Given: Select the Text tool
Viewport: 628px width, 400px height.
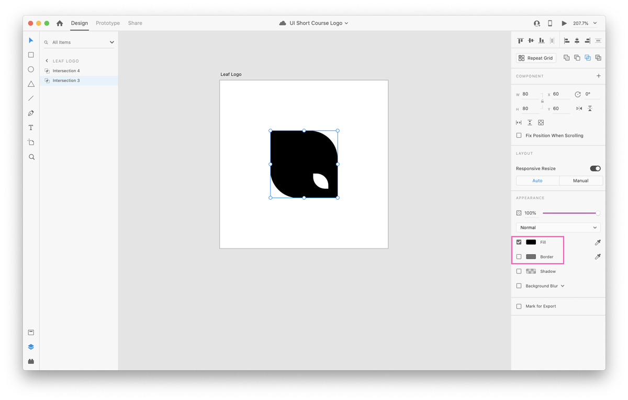Looking at the screenshot, I should click(x=31, y=128).
